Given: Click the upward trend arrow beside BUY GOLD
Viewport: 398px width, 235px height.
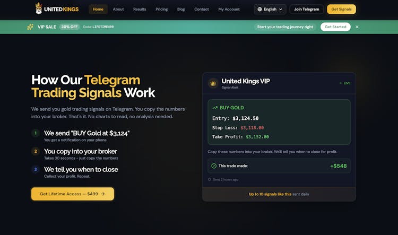Looking at the screenshot, I should [x=215, y=108].
